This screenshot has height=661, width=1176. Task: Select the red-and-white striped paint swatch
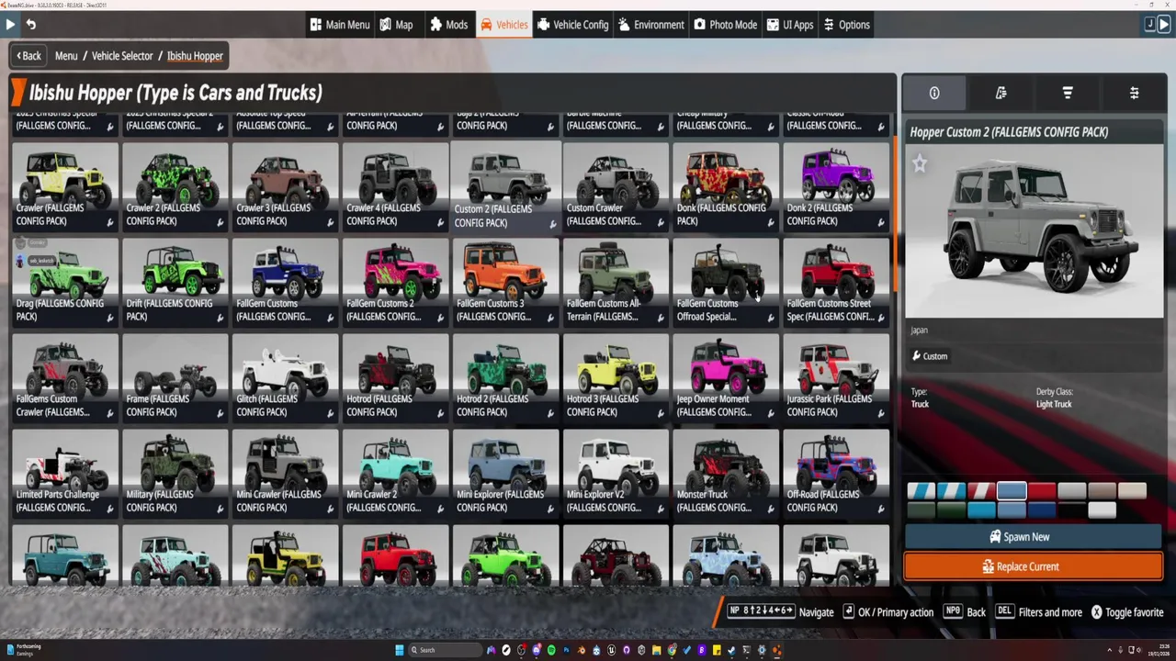click(981, 491)
